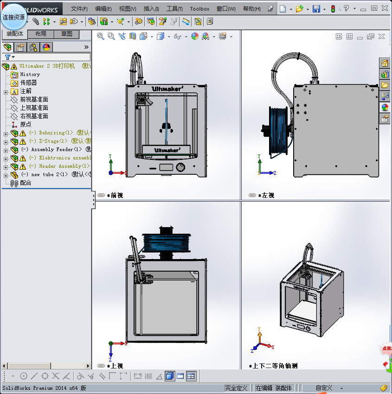Viewport: 392px width, 394px height.
Task: Select the Circle sketch tool icon in the bottom toolbar
Action: (23, 376)
